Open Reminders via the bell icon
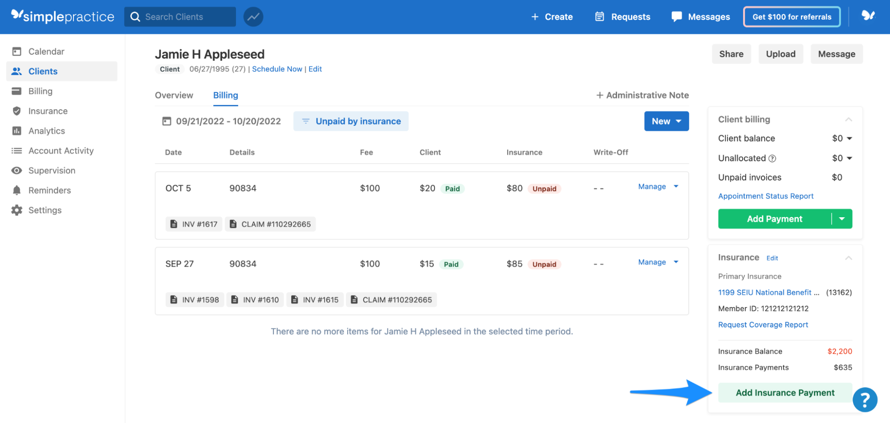Screen dimensions: 890x423 (16, 190)
